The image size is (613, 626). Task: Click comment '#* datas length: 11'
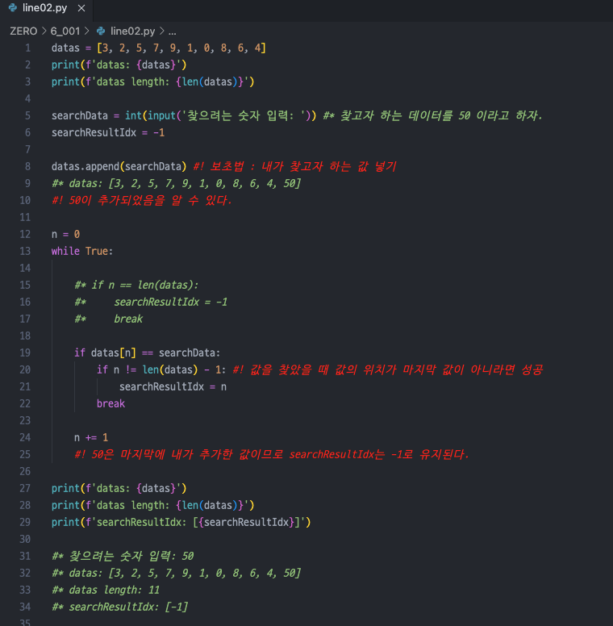(106, 590)
